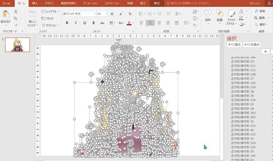Viewport: 273px width, 161px height.
Task: Click the Sign in (サインイン) account icon
Action: pos(269,3)
